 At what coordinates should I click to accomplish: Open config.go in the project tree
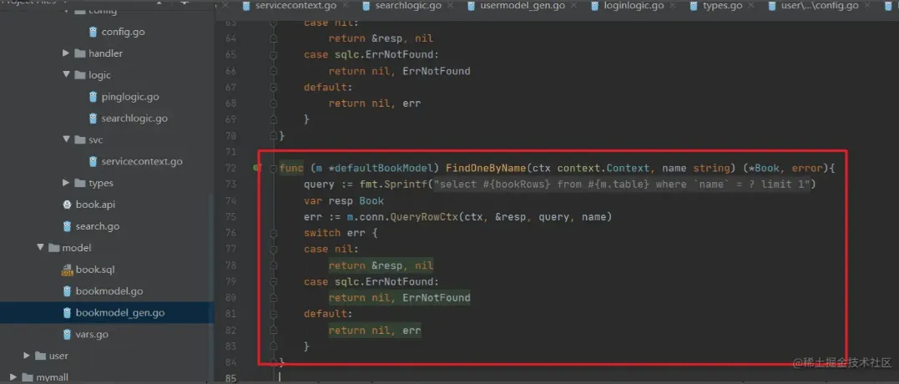pos(123,32)
